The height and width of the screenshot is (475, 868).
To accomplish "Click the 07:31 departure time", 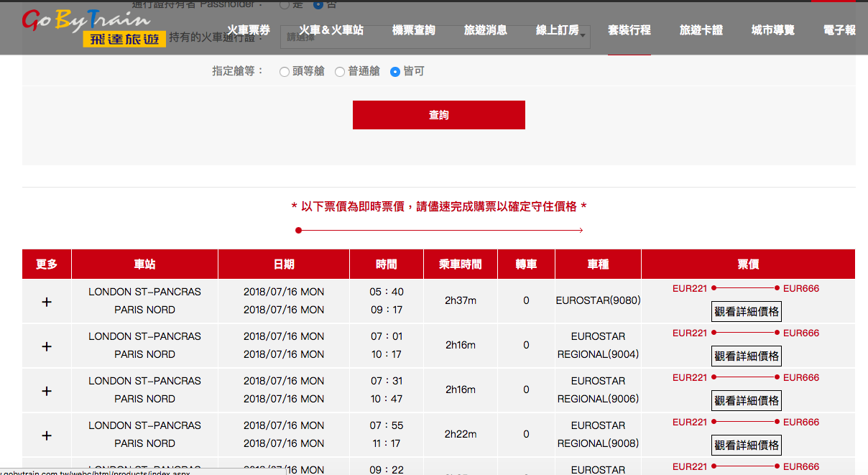I will tap(387, 381).
